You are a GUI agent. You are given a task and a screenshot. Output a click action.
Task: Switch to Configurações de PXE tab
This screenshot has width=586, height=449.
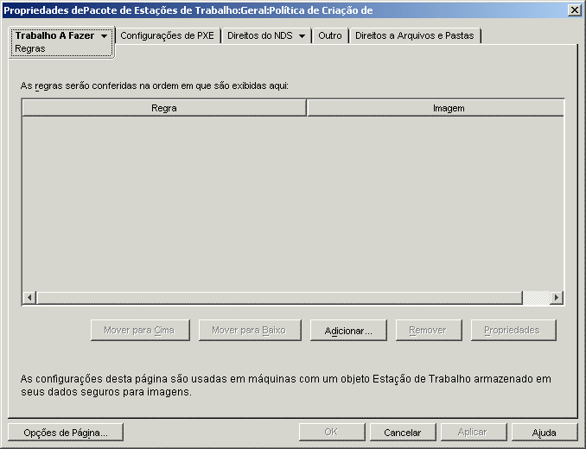(x=167, y=35)
